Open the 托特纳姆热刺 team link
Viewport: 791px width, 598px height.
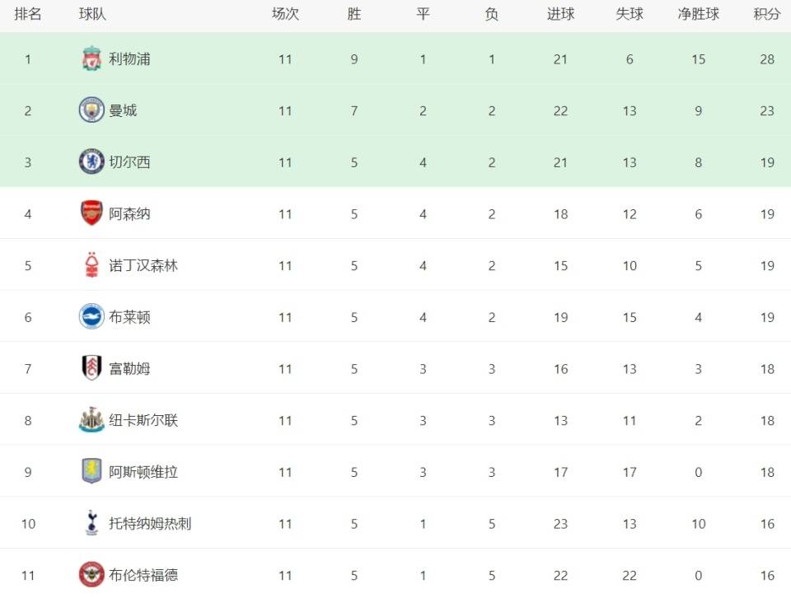(150, 523)
